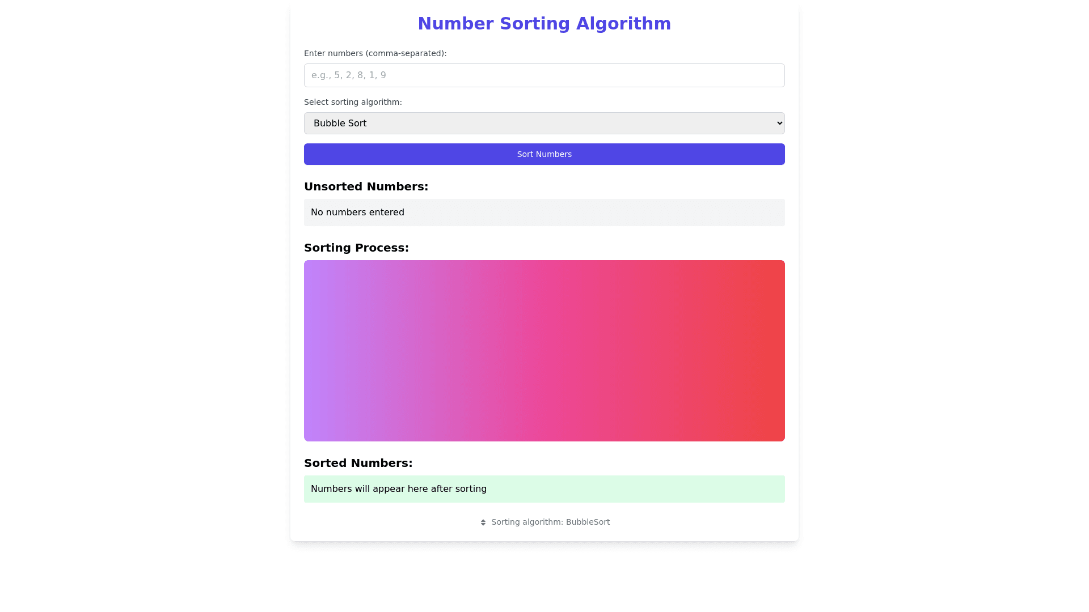This screenshot has width=1089, height=612.
Task: Click the 'No numbers entered' gray box
Action: 544,212
